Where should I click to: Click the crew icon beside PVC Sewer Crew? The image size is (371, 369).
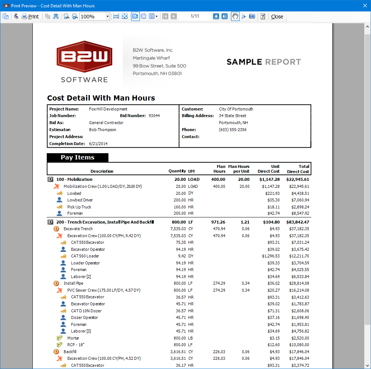pos(60,290)
